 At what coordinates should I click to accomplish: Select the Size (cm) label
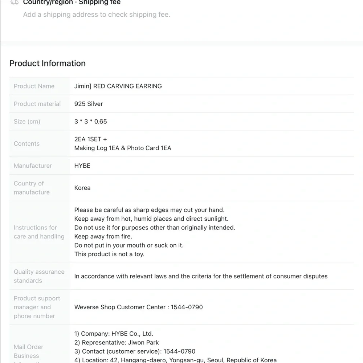(27, 122)
